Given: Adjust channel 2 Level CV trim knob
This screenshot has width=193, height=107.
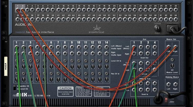Looking at the screenshot, I should (x=23, y=67).
